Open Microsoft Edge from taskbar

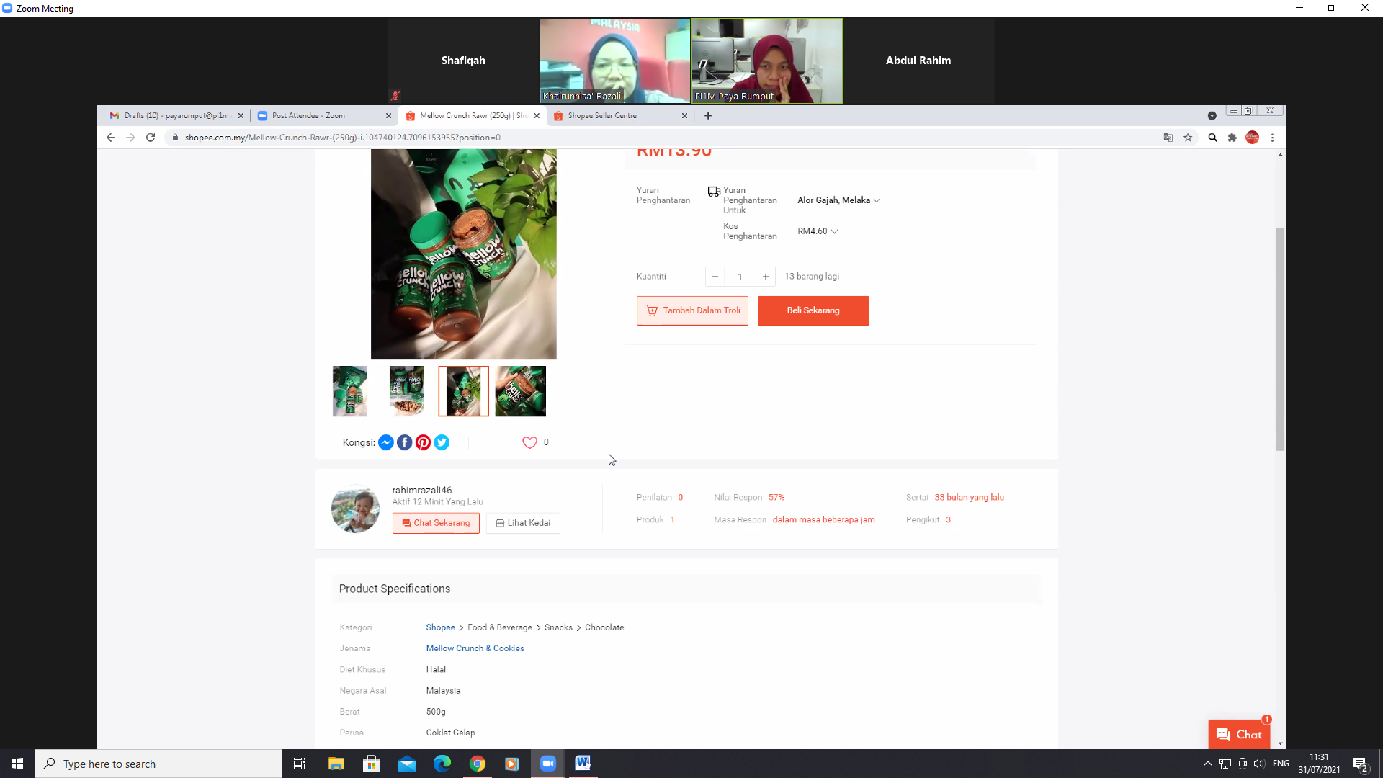(x=442, y=764)
